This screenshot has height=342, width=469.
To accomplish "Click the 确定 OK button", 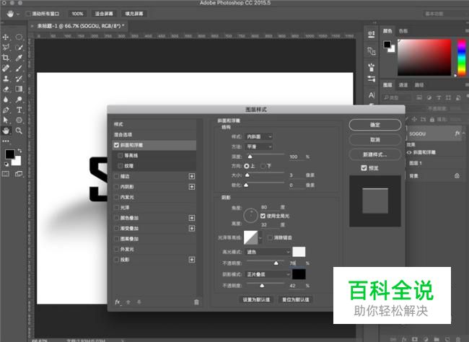I will pos(374,125).
